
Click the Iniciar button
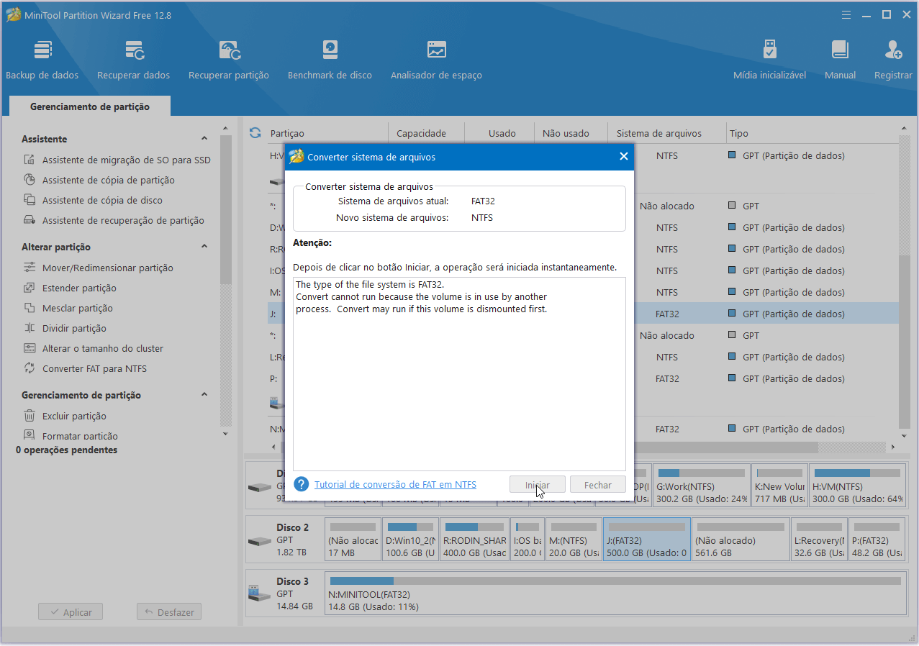click(537, 484)
